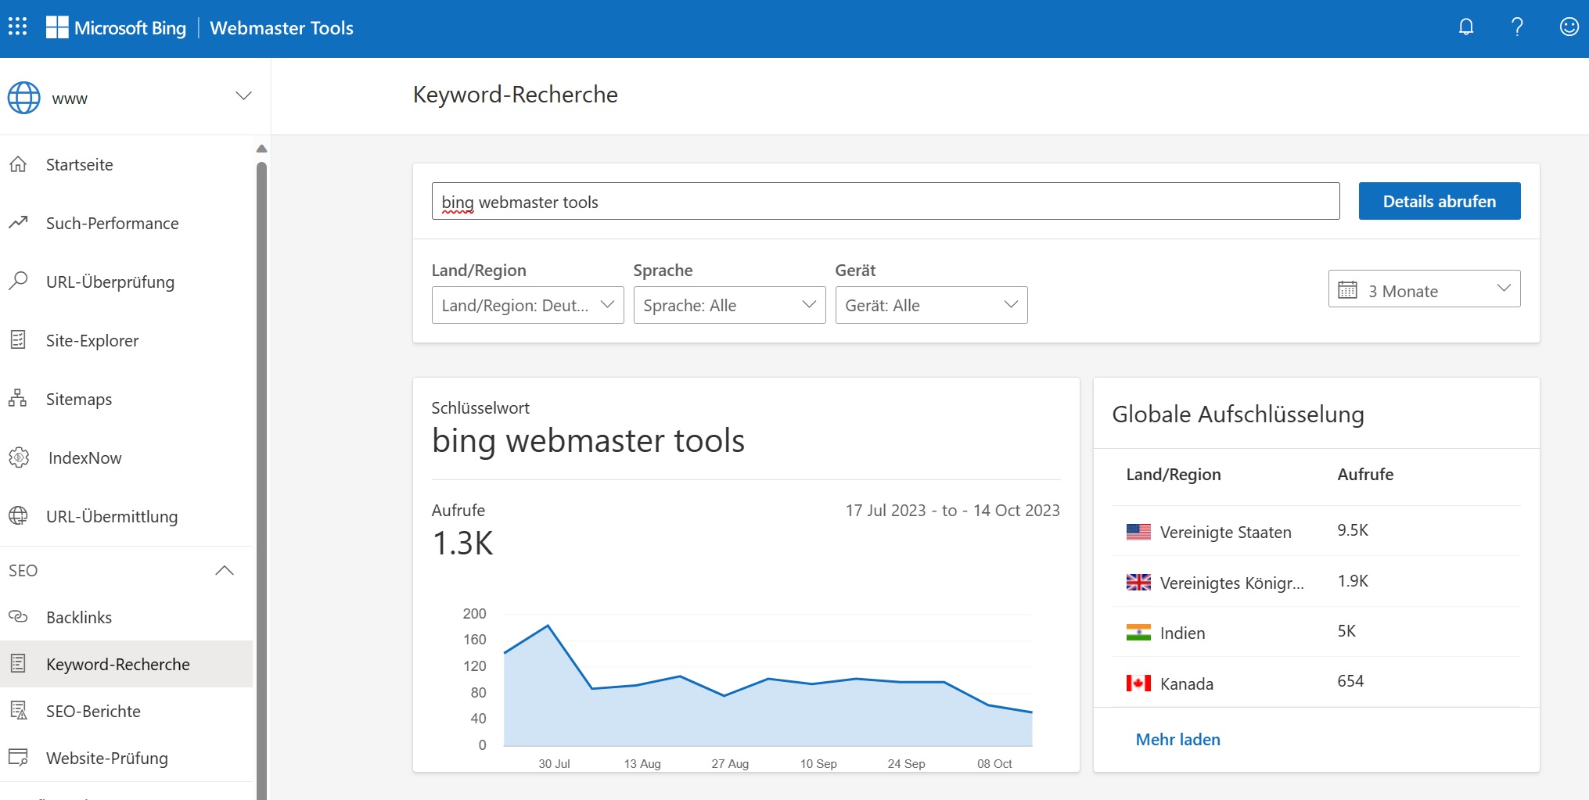Click the 654 Aufrufe value
The image size is (1589, 800).
1350,681
